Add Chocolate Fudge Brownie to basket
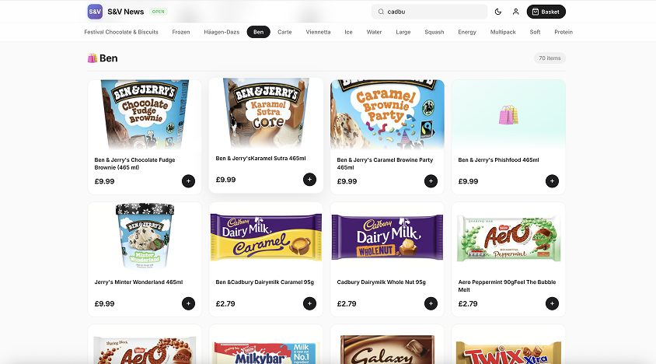 188,181
